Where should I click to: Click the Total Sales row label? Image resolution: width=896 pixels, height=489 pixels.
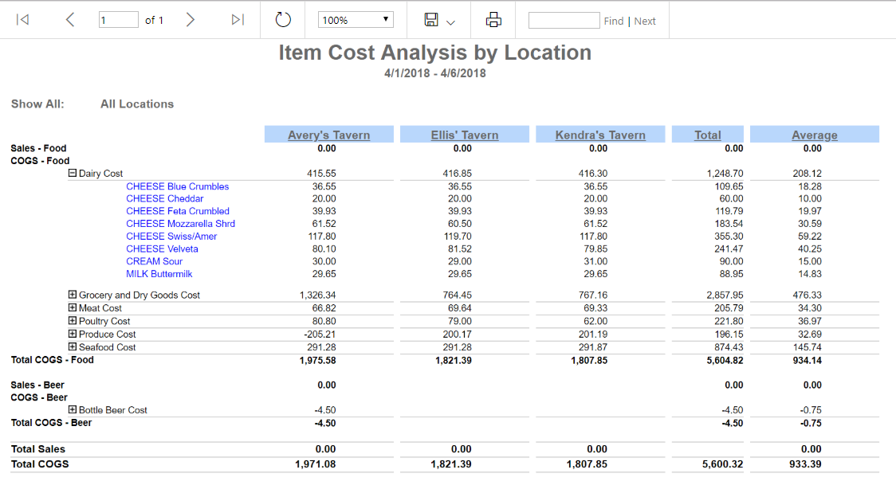[x=37, y=449]
